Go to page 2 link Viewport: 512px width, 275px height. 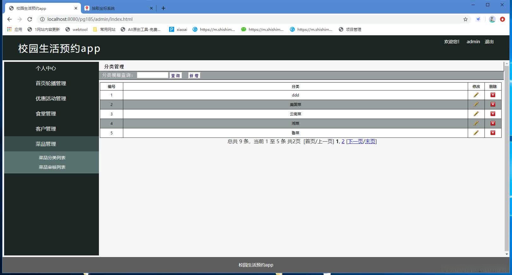[x=343, y=141]
